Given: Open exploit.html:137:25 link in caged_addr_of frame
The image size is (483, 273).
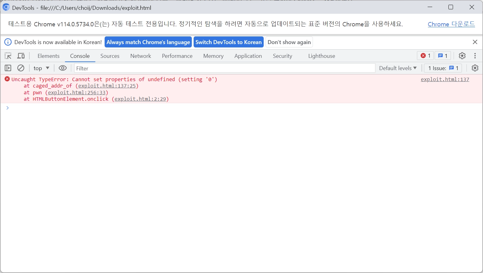Looking at the screenshot, I should (x=107, y=86).
